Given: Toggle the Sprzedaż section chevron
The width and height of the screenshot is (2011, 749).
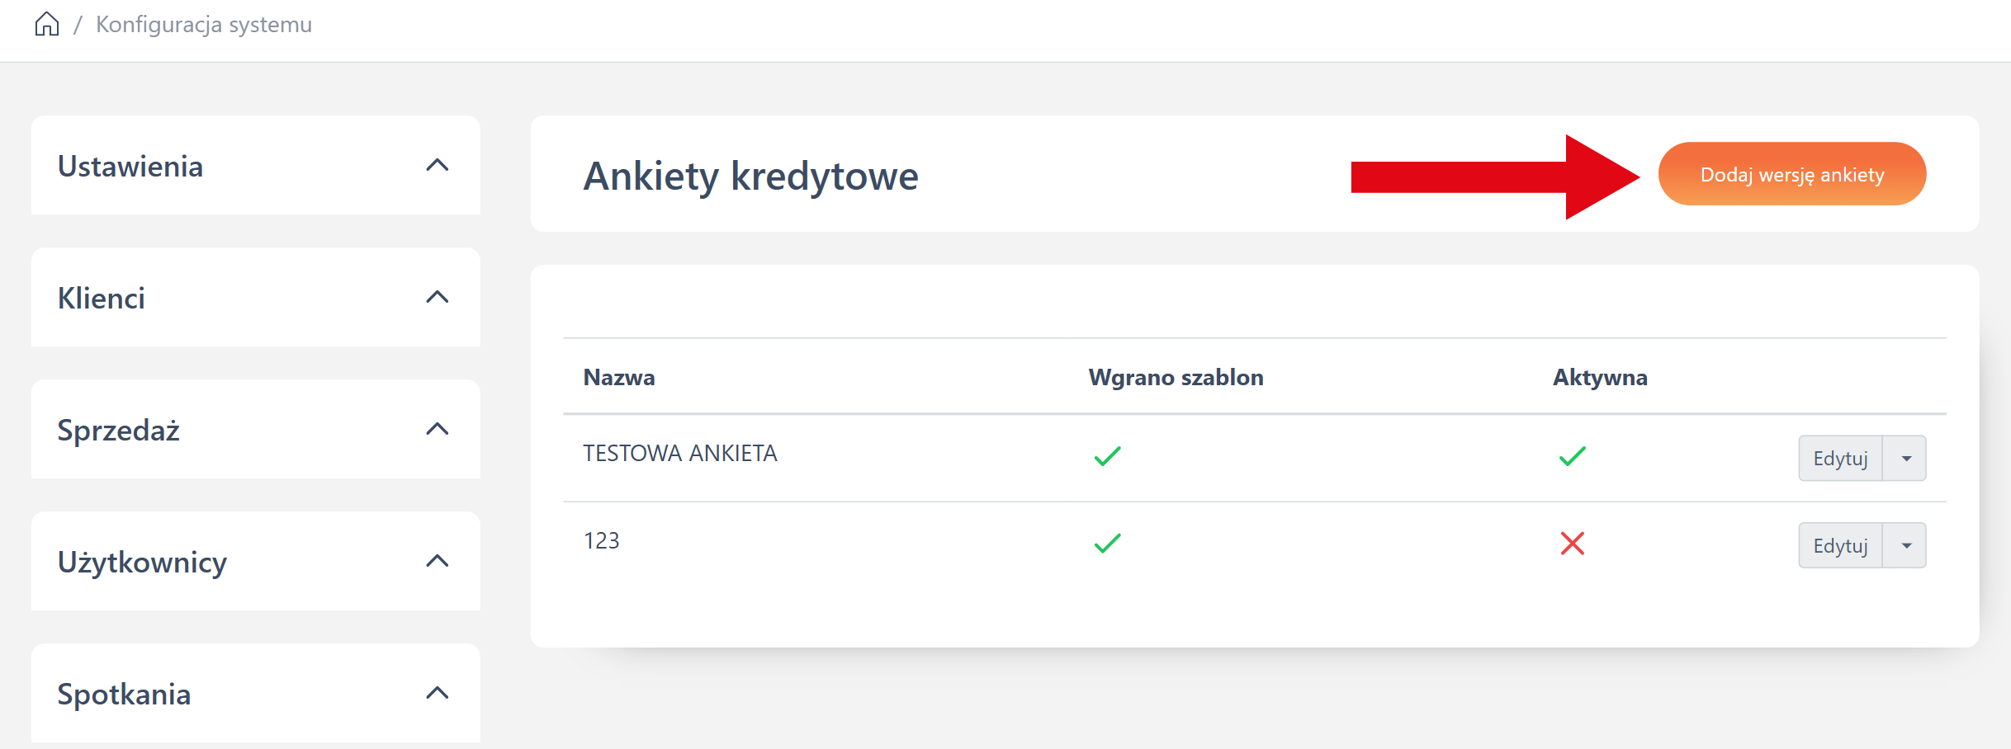Looking at the screenshot, I should coord(437,430).
